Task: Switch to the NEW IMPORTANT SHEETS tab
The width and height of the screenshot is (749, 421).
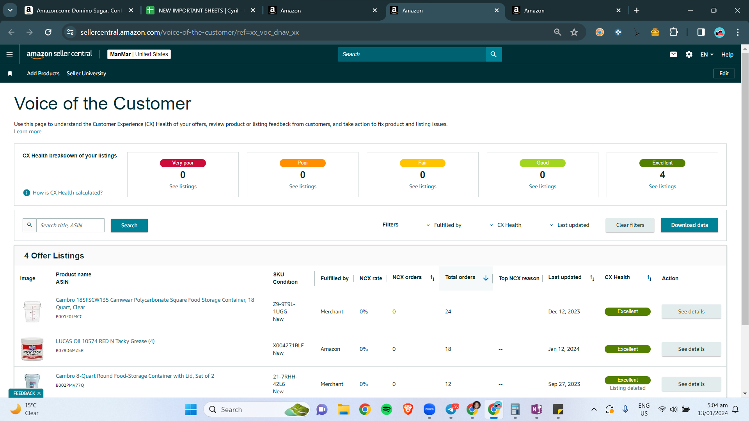Action: tap(201, 11)
